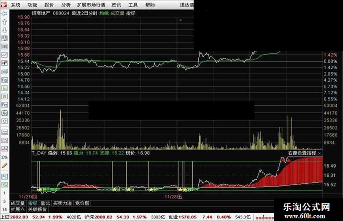
Task: Switch to the 量比 tab
Action: point(45,203)
